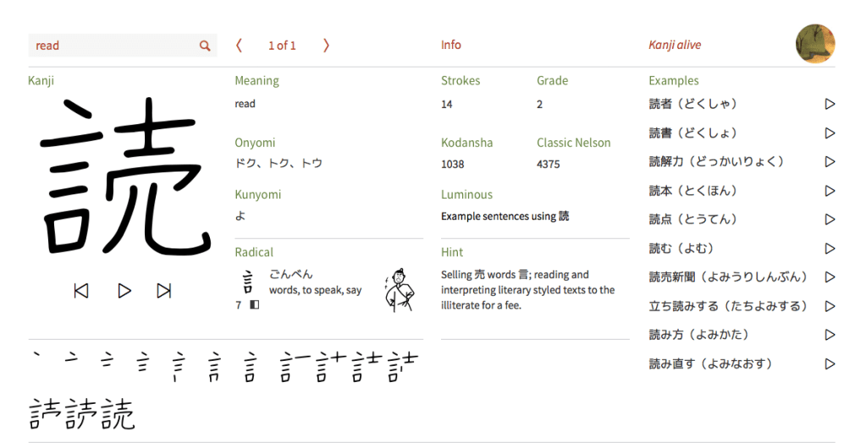Image resolution: width=866 pixels, height=447 pixels.
Task: Click the search magnifier icon
Action: point(205,46)
